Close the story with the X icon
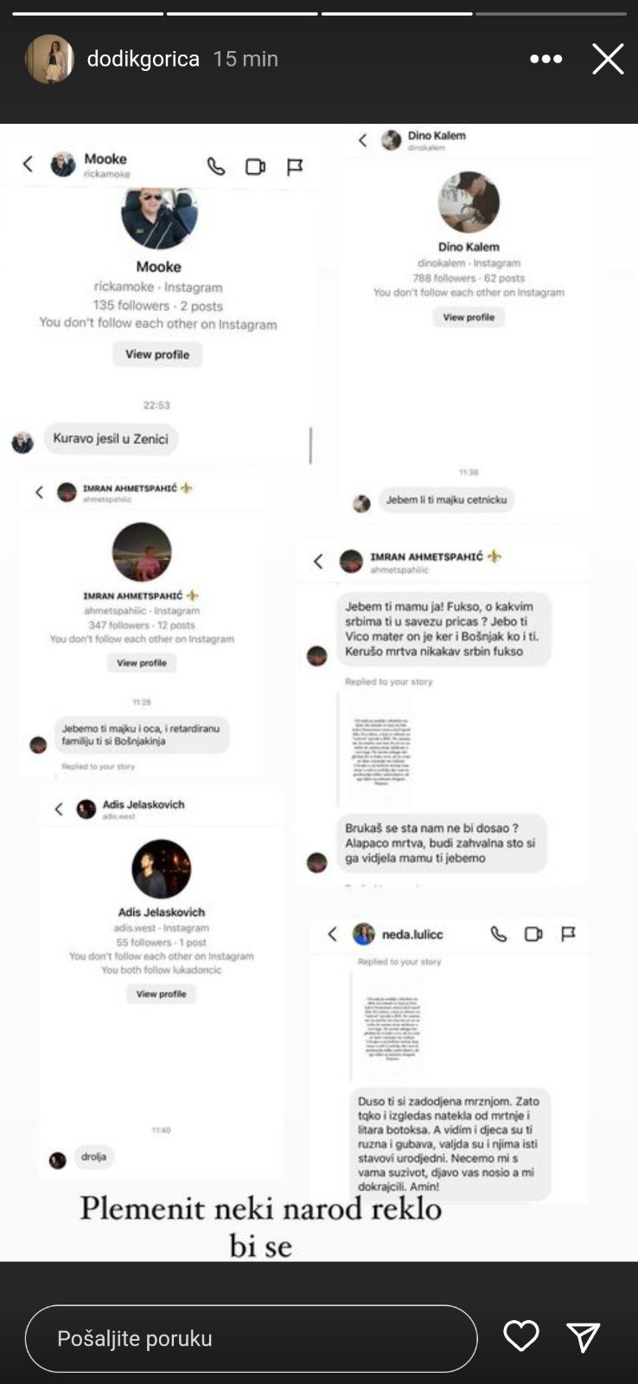 [608, 59]
